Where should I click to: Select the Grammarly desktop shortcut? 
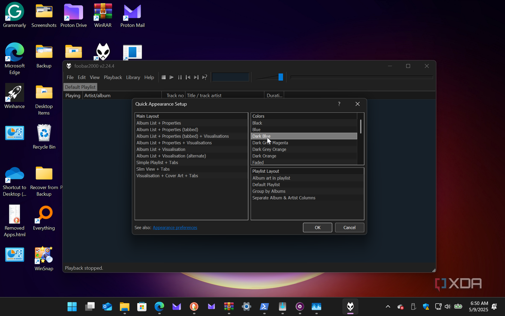pyautogui.click(x=15, y=15)
